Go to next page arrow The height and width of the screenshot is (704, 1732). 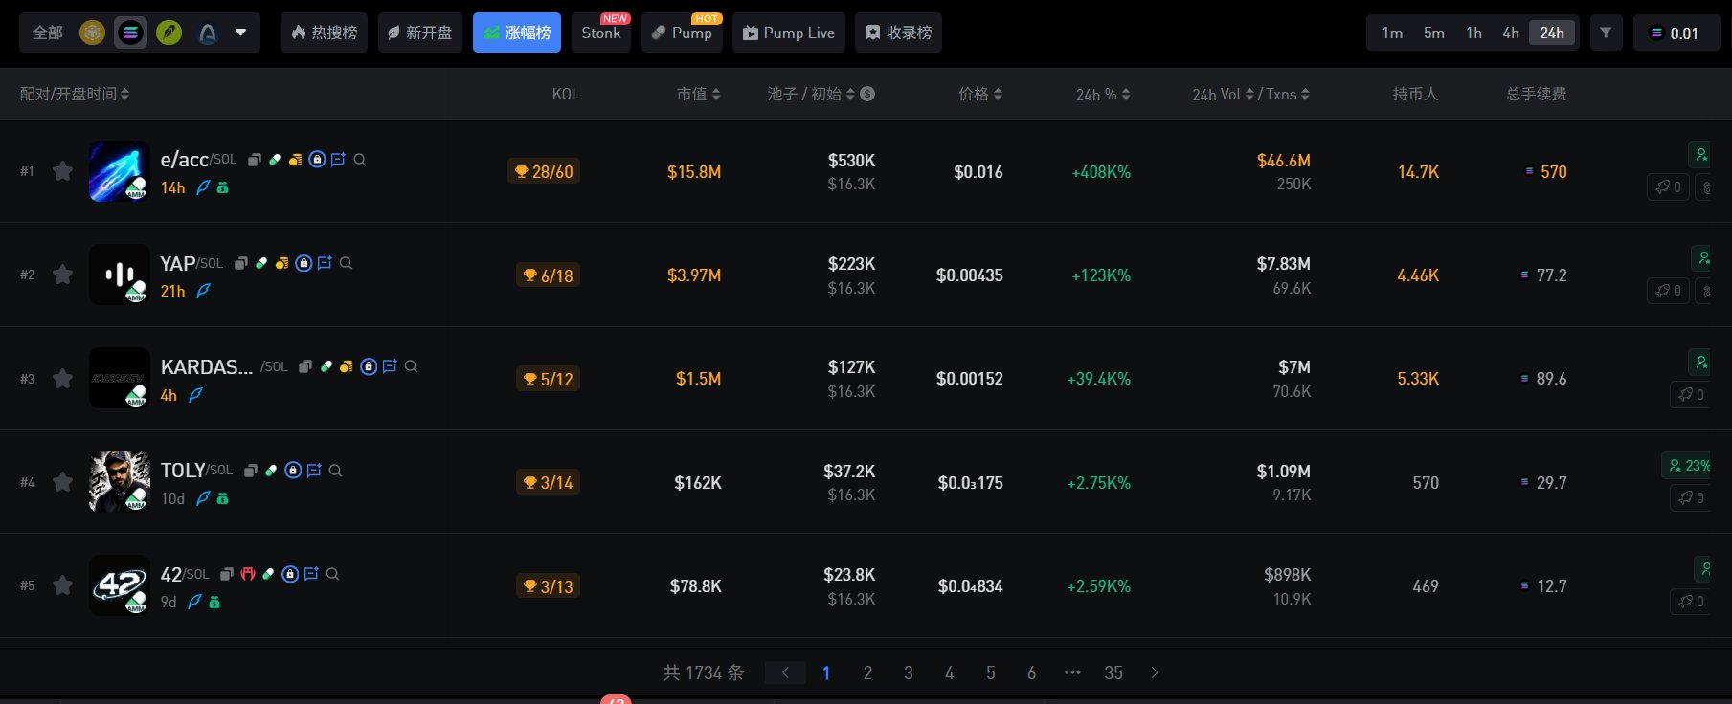(x=1155, y=672)
